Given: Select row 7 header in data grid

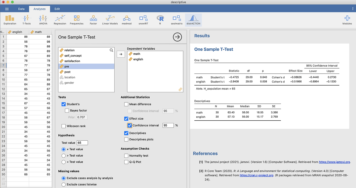Looking at the screenshot, I should [x=3, y=65].
